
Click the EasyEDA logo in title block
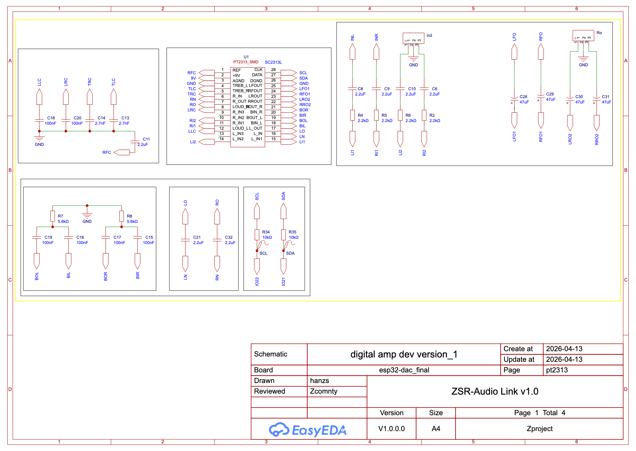coord(307,430)
